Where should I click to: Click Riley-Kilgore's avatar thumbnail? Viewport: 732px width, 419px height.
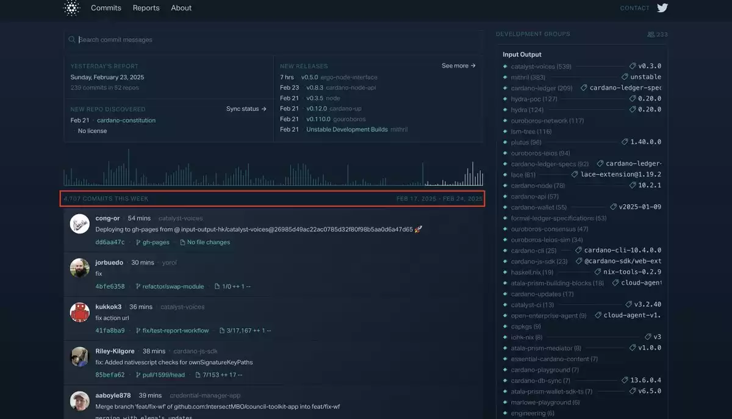pos(80,357)
